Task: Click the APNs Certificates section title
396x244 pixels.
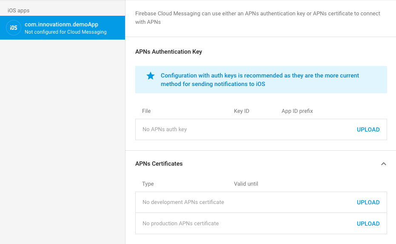Action: tap(159, 164)
